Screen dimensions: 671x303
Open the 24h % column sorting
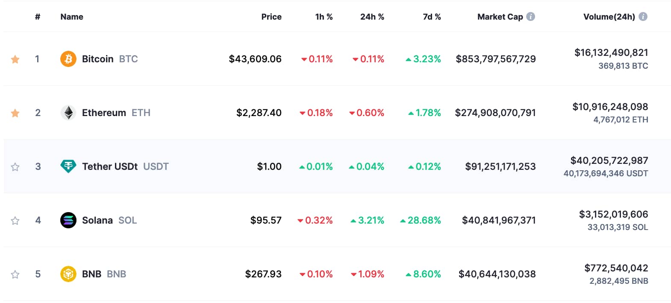tap(372, 17)
